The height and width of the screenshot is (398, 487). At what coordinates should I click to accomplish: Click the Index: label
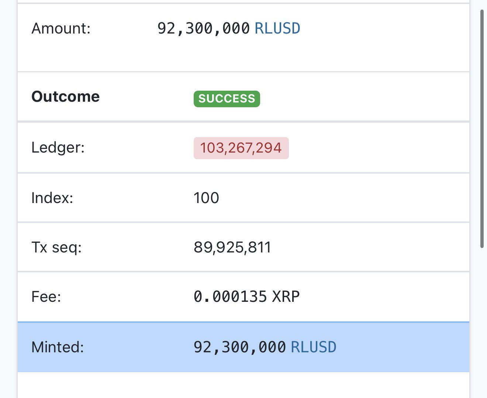[52, 198]
